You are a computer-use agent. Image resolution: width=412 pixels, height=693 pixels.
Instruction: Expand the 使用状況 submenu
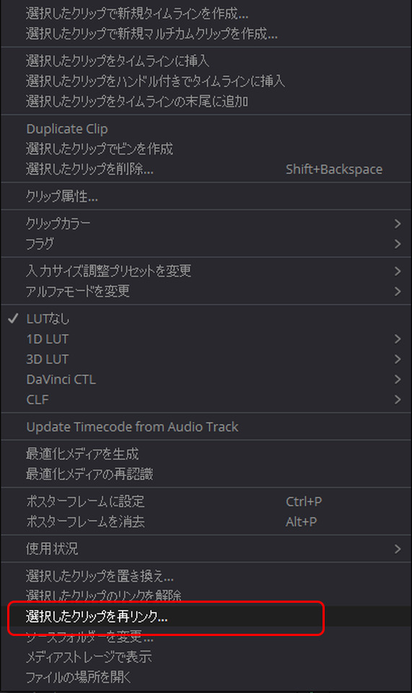pyautogui.click(x=206, y=549)
